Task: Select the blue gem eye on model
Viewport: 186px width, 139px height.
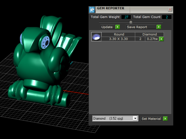Action: (45, 42)
